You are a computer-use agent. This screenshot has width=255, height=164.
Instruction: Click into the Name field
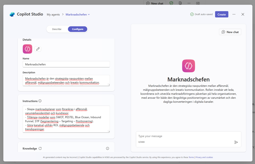(66, 64)
